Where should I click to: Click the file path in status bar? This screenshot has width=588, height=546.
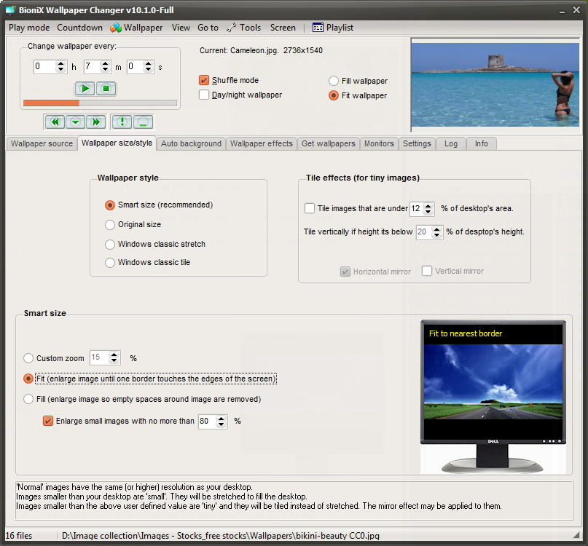click(x=221, y=536)
